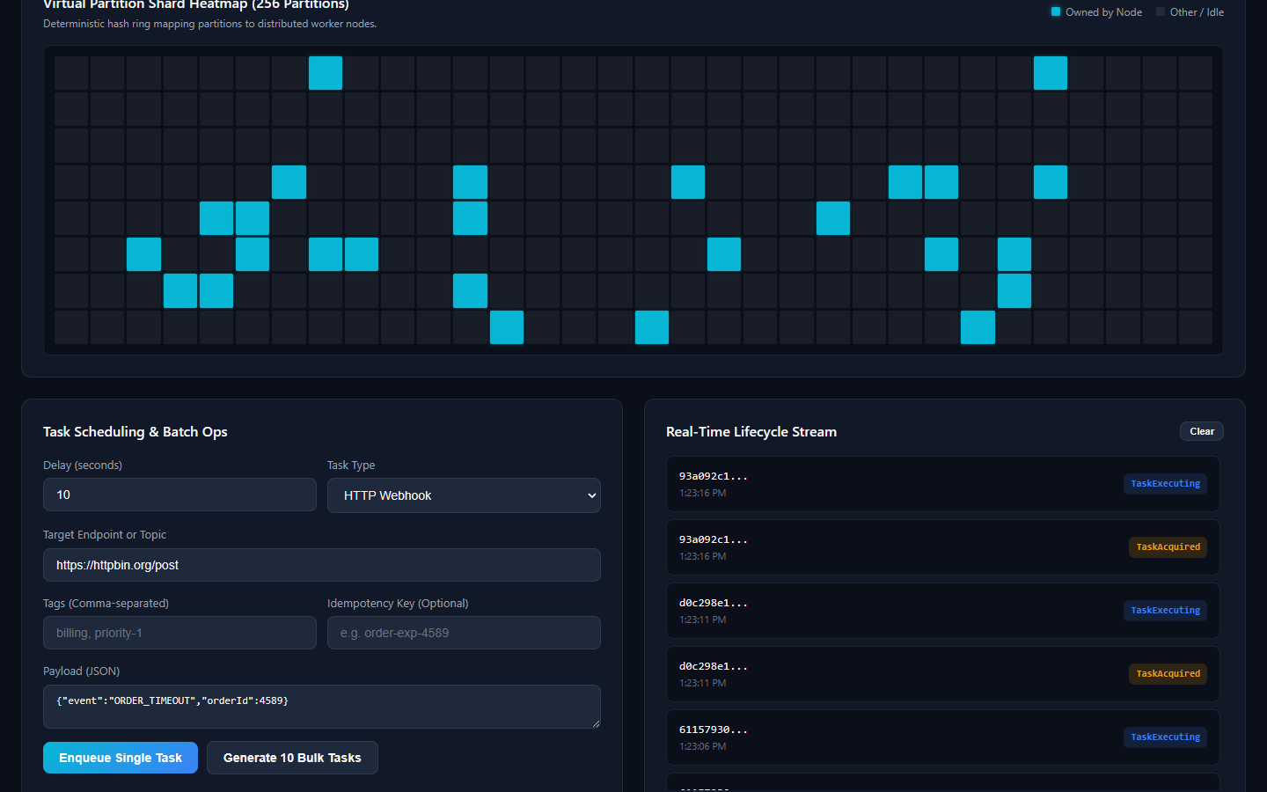The image size is (1267, 792).
Task: Select TaskExecuting badge for d0c298e1
Action: tap(1165, 611)
